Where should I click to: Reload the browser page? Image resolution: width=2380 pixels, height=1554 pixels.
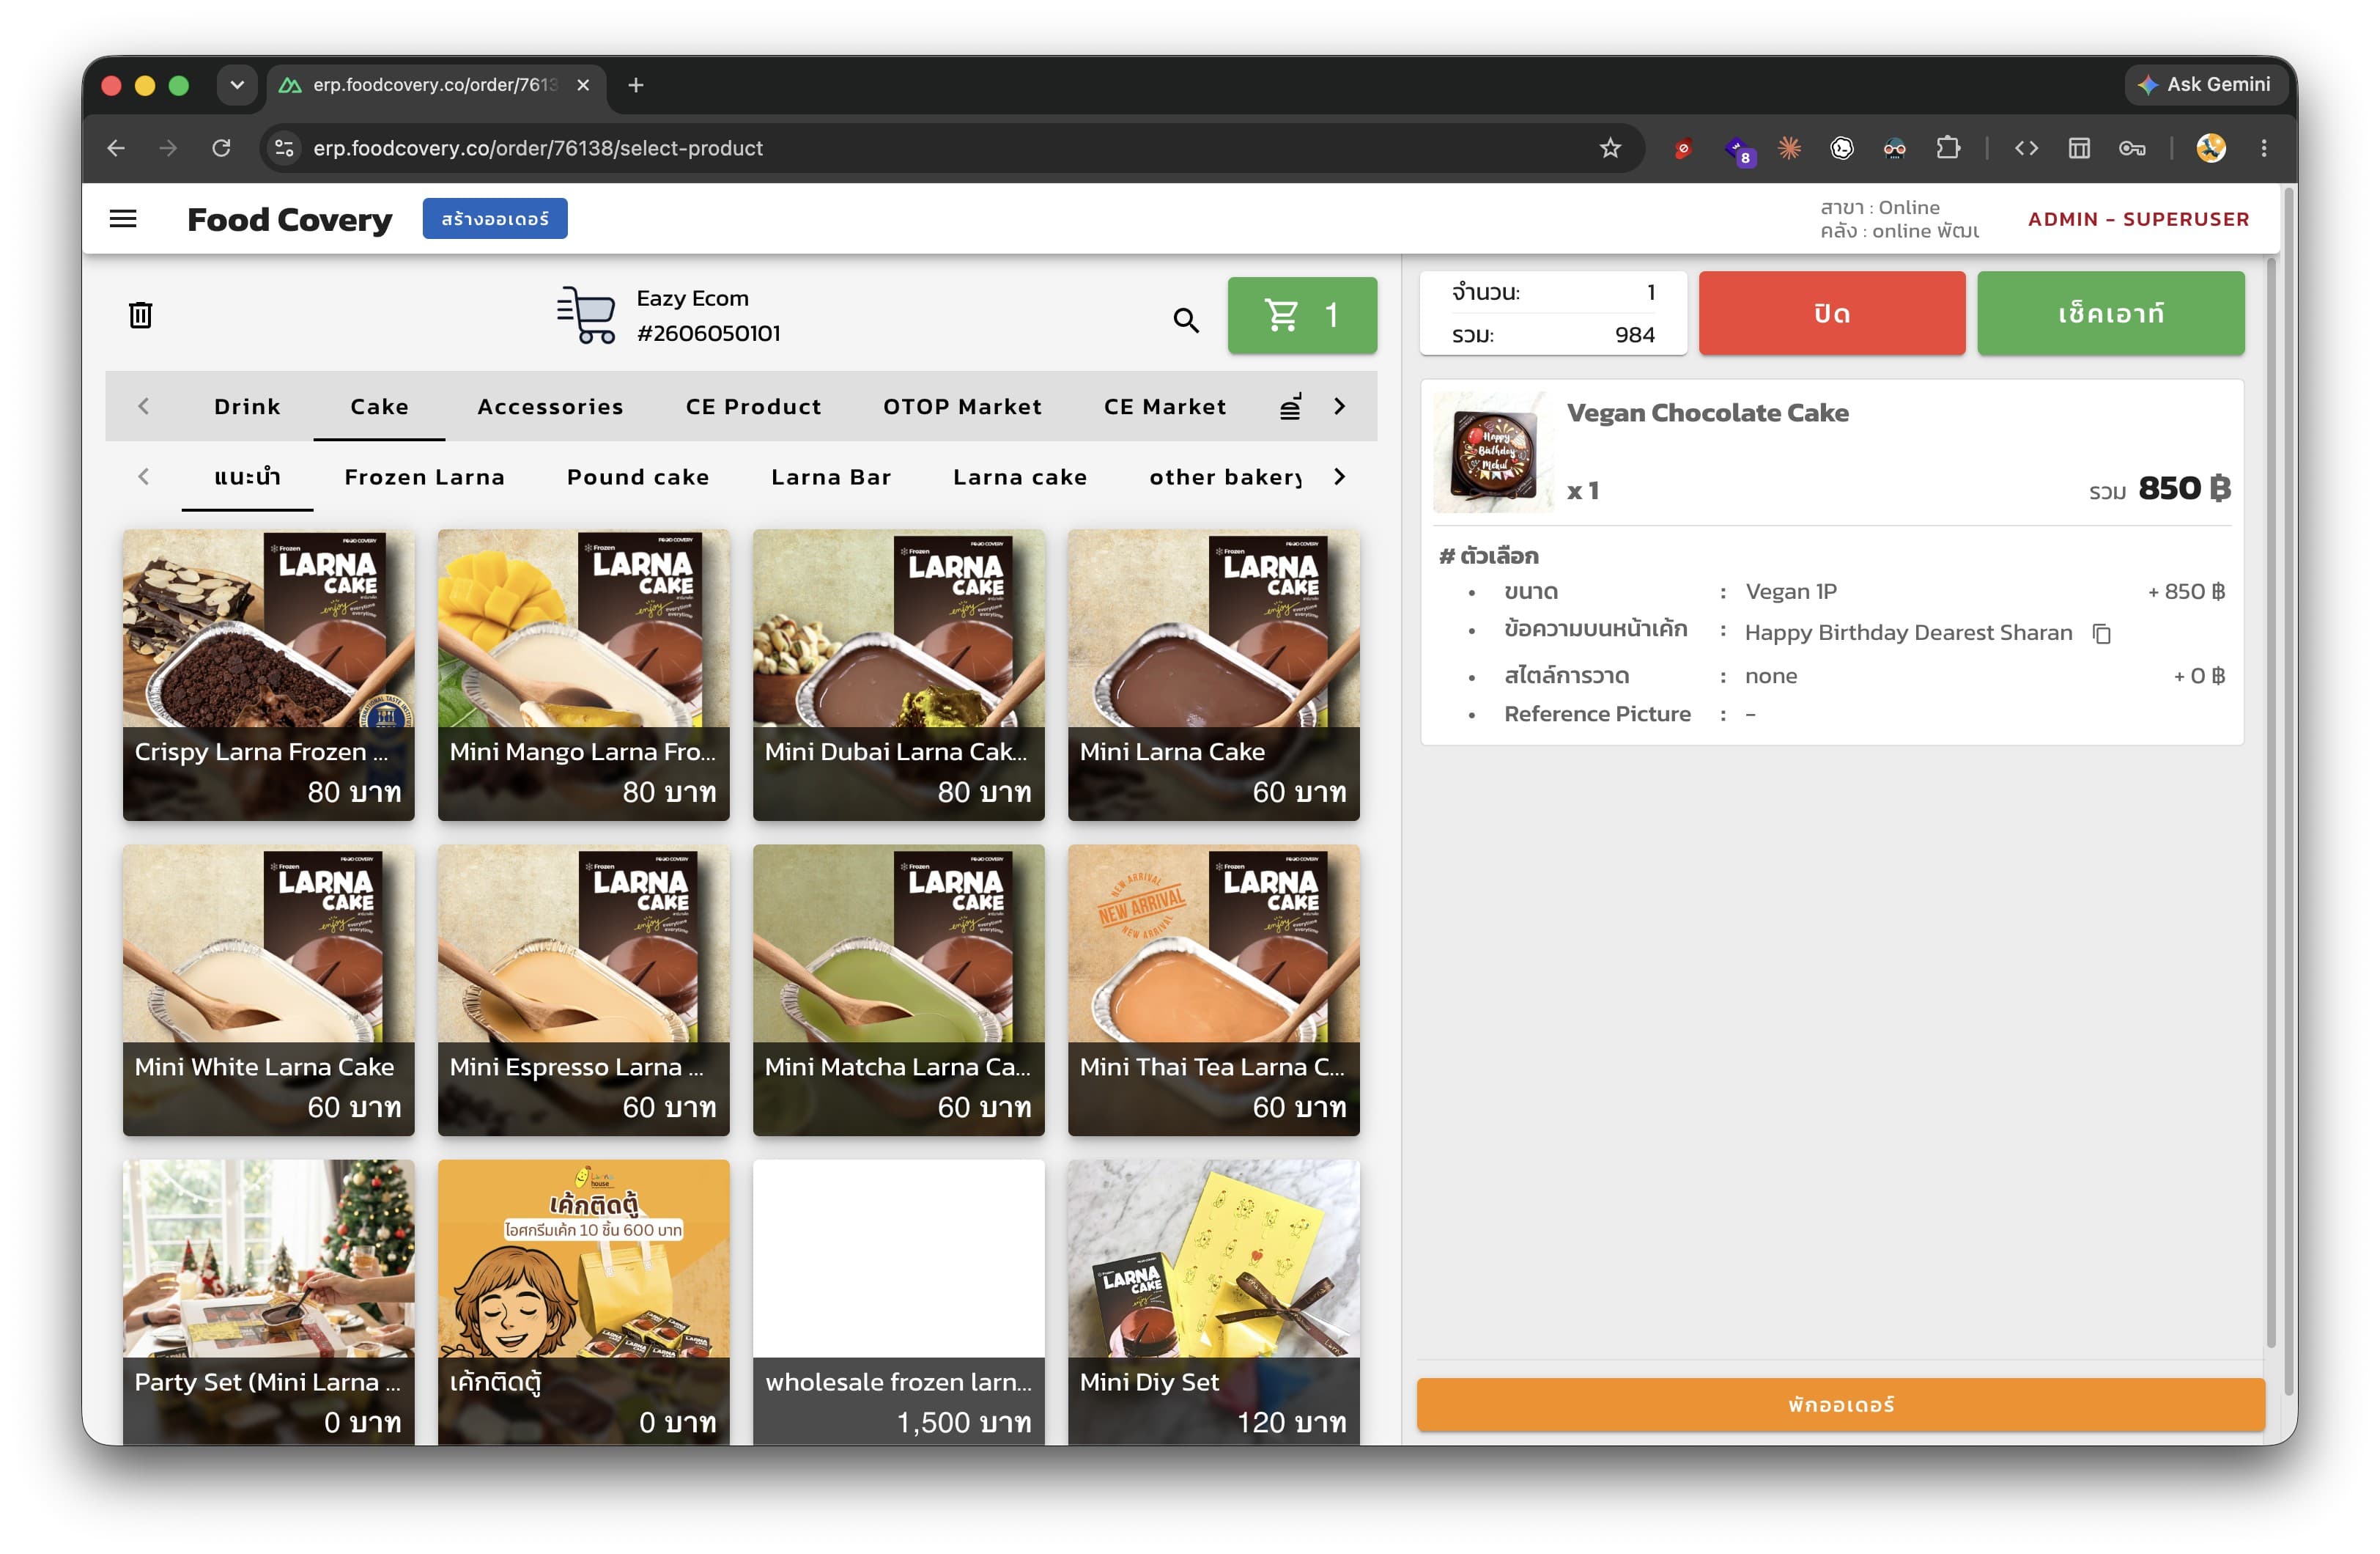tap(221, 148)
